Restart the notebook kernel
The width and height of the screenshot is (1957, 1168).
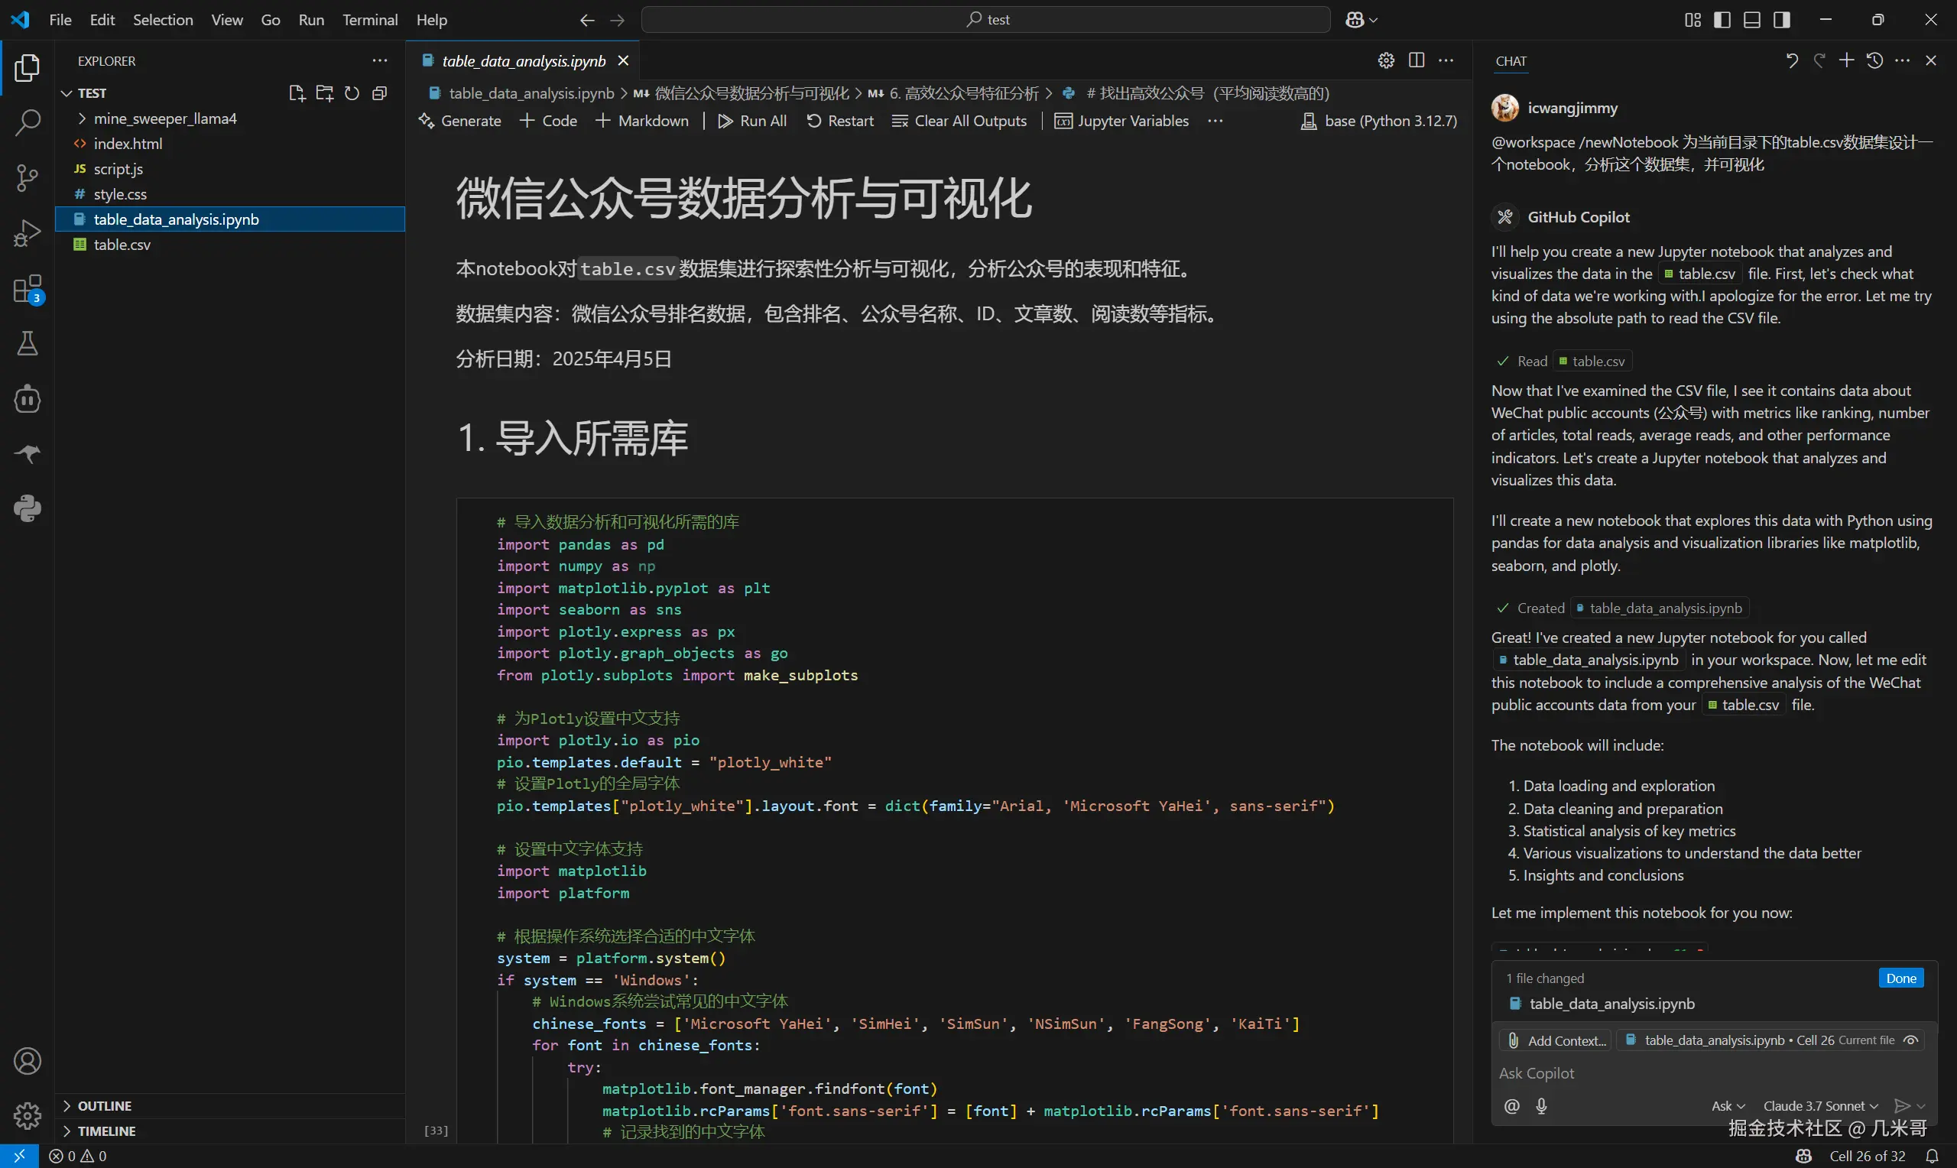click(839, 121)
